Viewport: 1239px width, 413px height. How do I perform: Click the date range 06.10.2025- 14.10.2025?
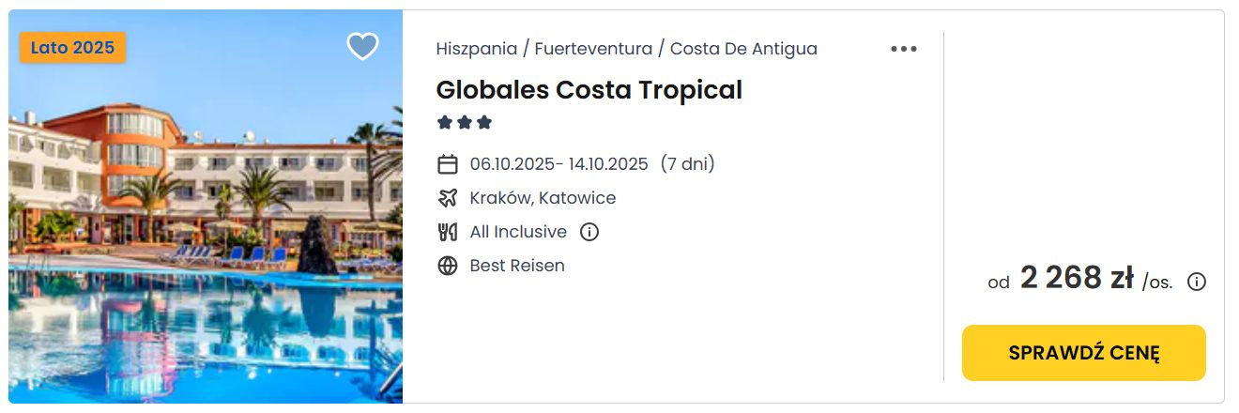click(559, 164)
